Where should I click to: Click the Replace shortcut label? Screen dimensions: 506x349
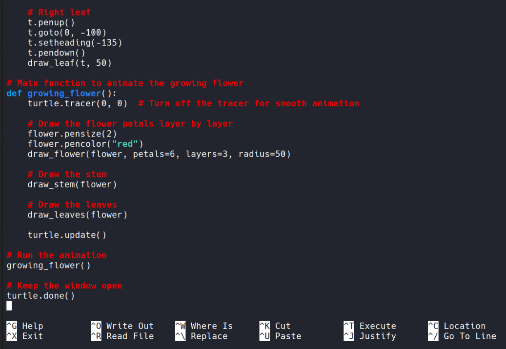pos(209,336)
